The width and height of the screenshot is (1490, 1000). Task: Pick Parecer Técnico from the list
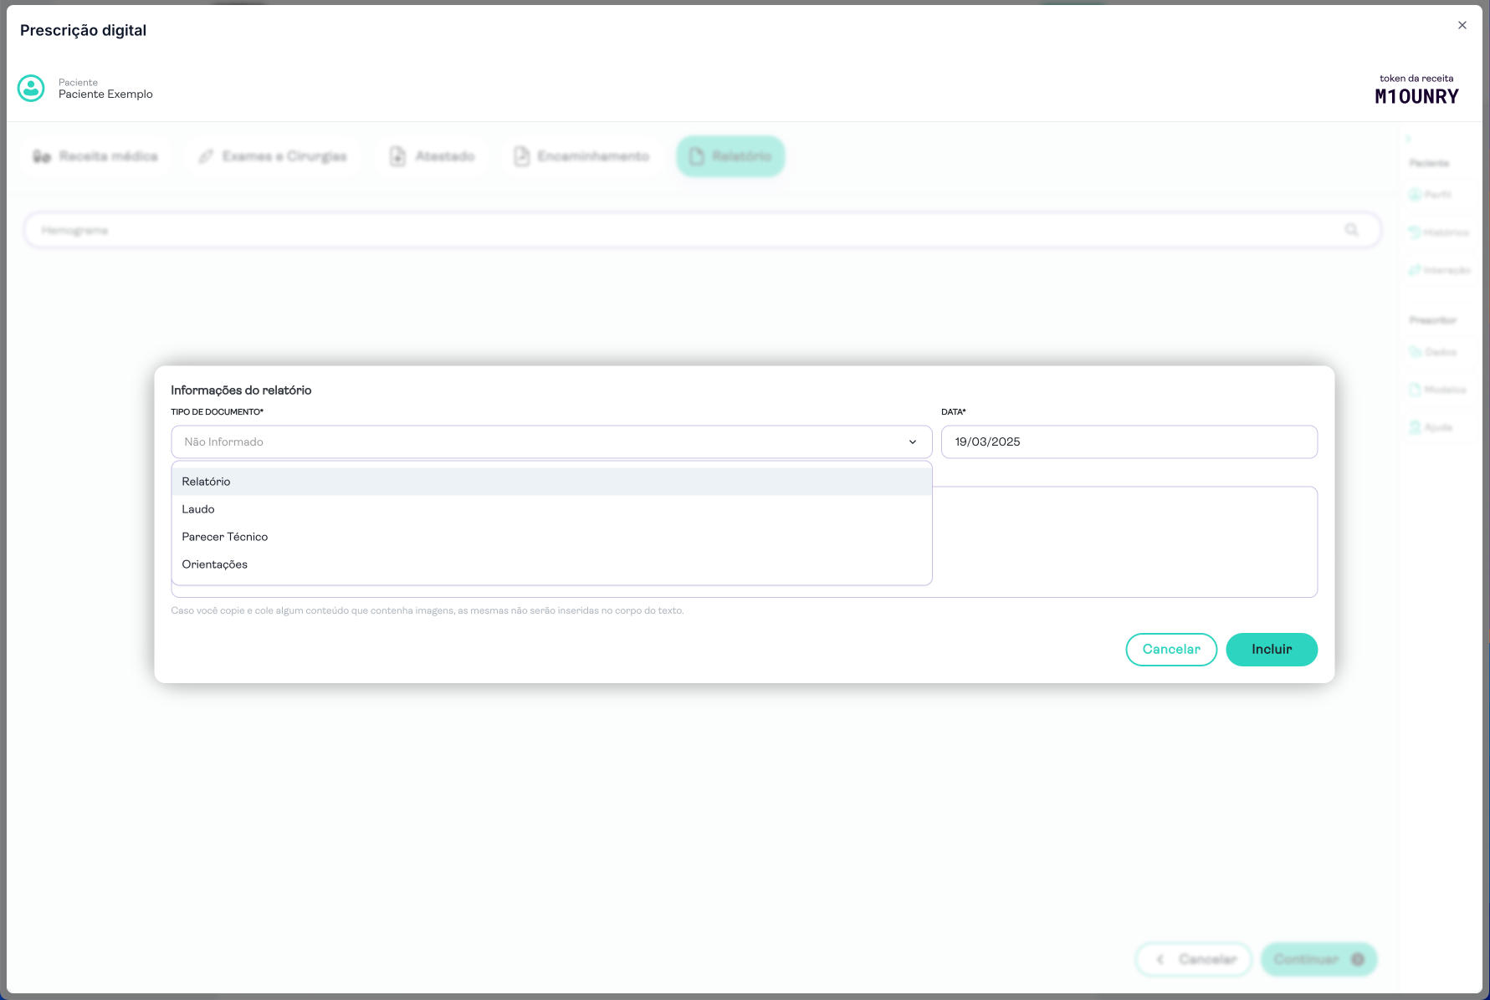click(225, 537)
